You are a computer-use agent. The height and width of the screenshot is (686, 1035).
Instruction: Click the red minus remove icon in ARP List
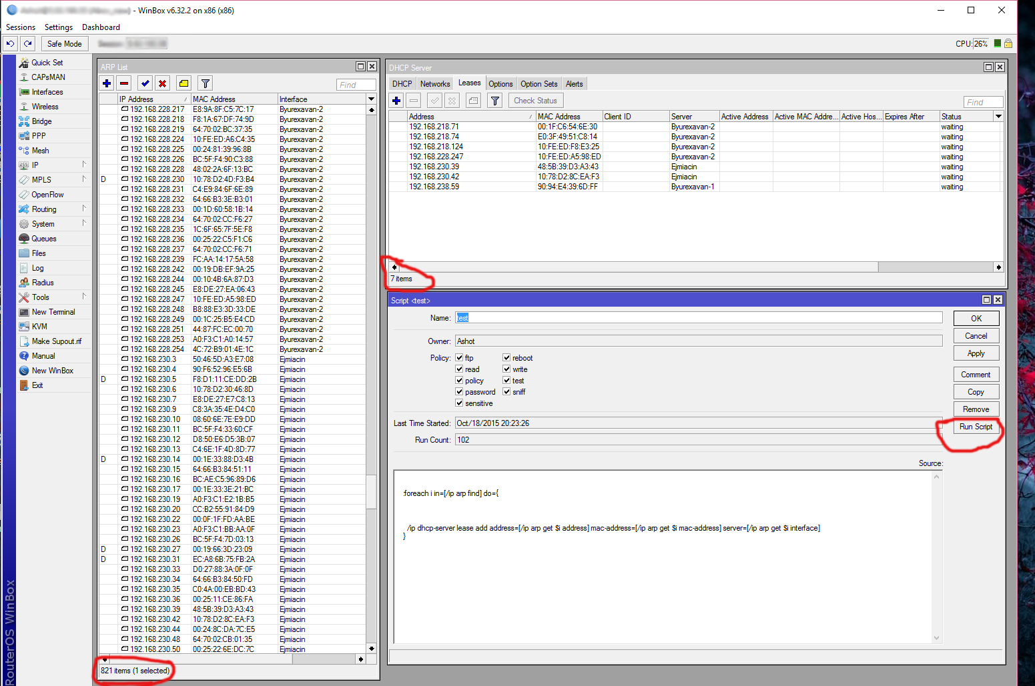click(x=124, y=83)
